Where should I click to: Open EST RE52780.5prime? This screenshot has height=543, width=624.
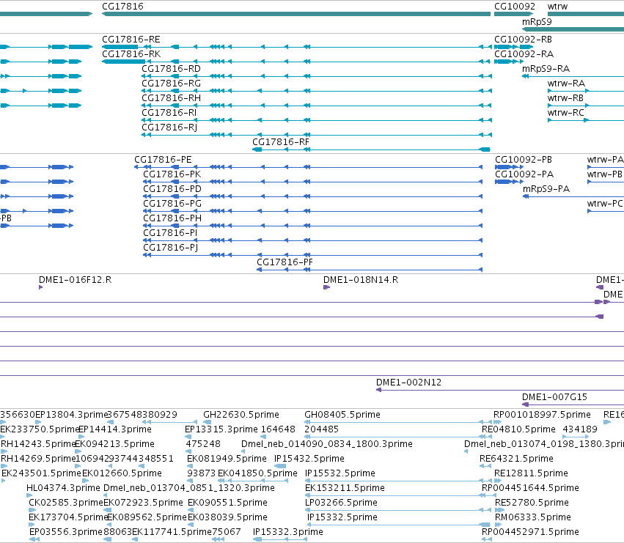532,503
